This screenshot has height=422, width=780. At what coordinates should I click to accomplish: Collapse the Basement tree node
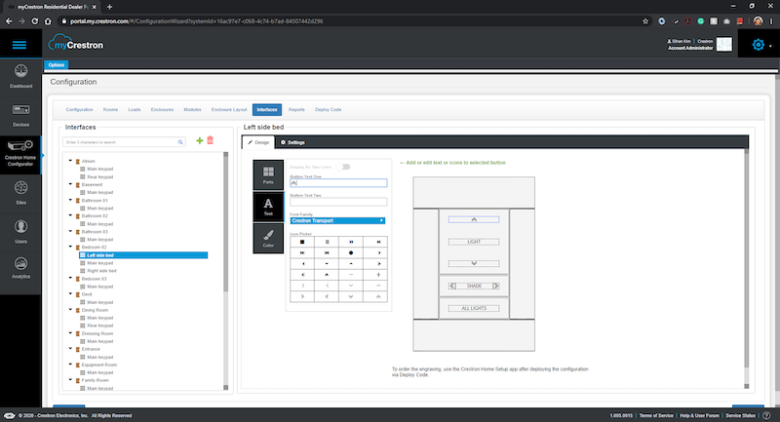pos(70,184)
